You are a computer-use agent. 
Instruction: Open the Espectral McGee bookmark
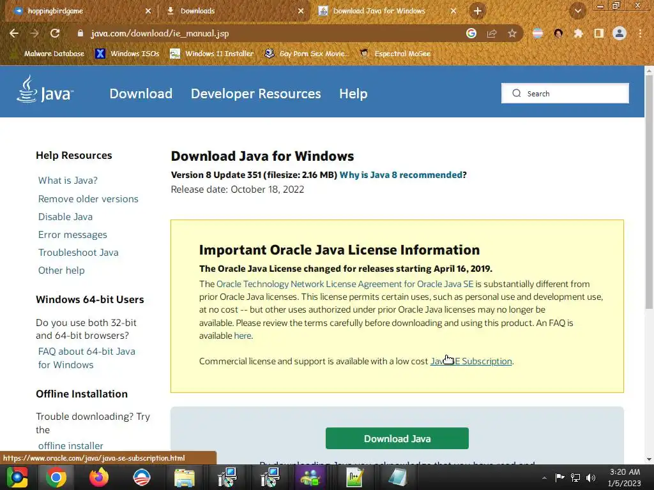click(395, 54)
